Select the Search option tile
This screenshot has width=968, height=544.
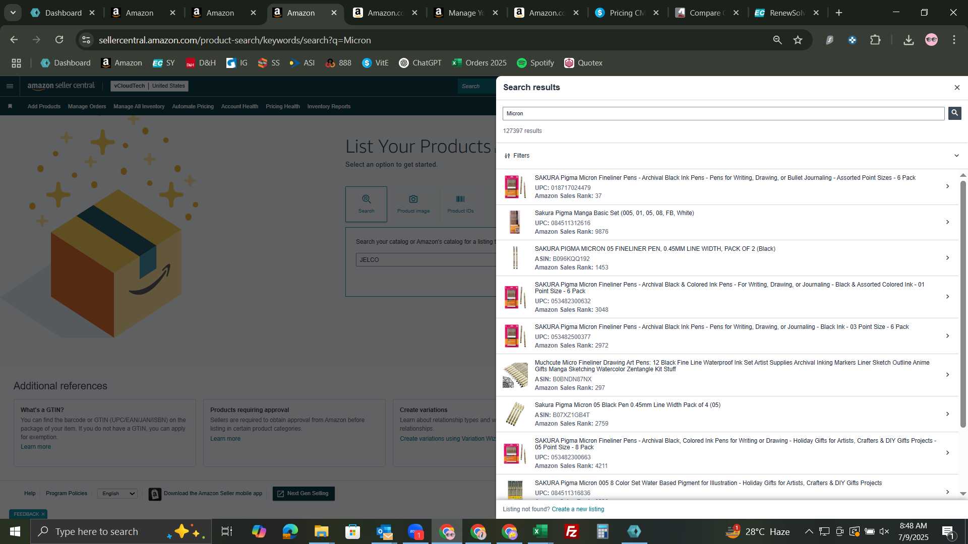click(x=366, y=204)
